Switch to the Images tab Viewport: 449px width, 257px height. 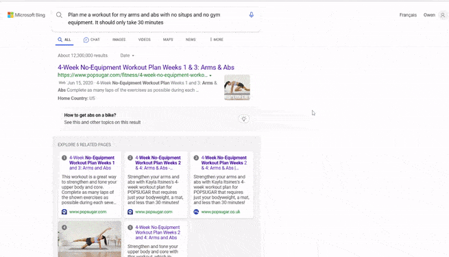(x=119, y=40)
